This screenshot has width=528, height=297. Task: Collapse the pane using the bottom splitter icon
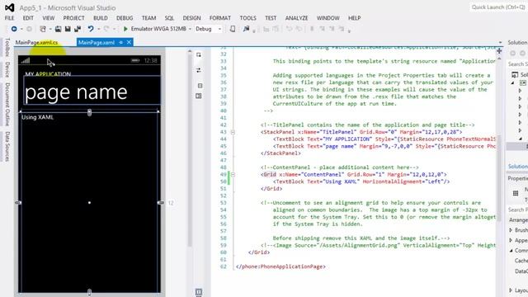(199, 291)
